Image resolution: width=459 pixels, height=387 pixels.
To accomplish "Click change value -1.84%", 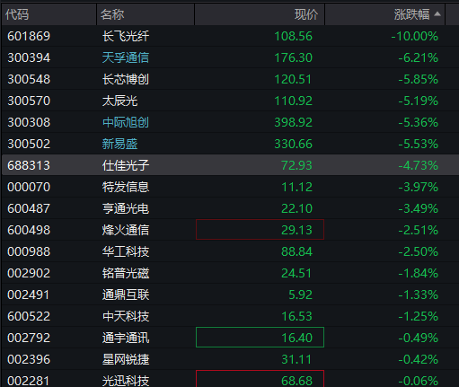I will (419, 273).
